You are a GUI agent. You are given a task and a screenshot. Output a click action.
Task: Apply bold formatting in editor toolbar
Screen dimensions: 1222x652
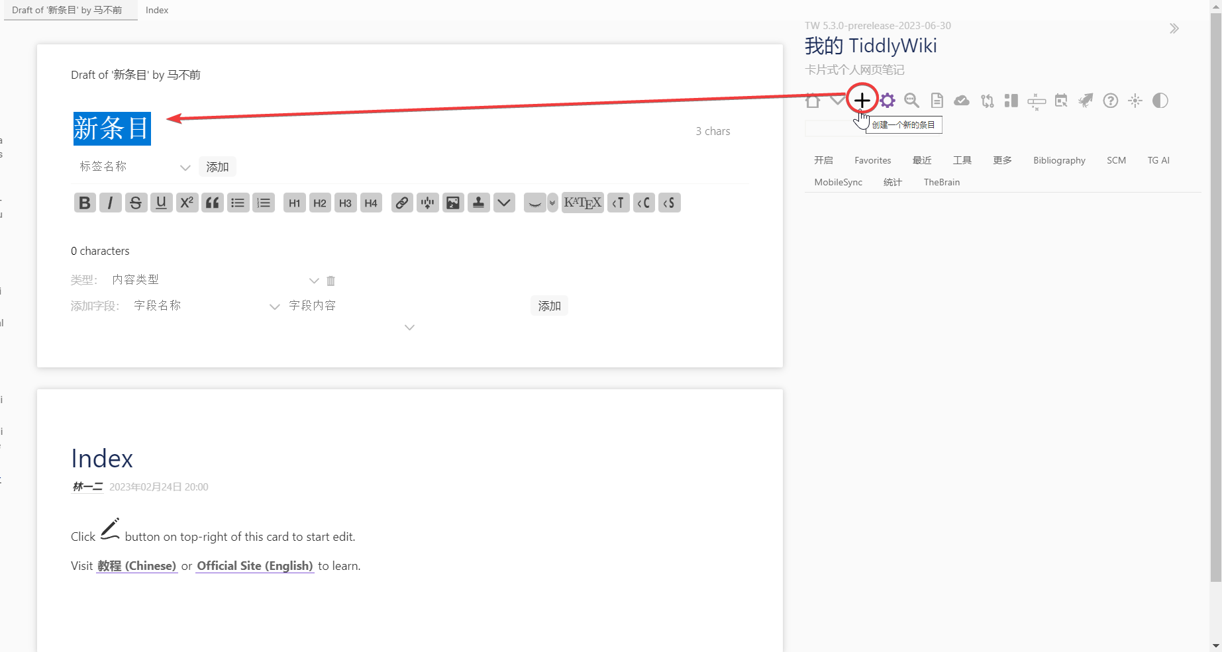pos(85,203)
